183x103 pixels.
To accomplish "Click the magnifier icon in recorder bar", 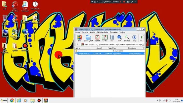I will (x=98, y=2).
